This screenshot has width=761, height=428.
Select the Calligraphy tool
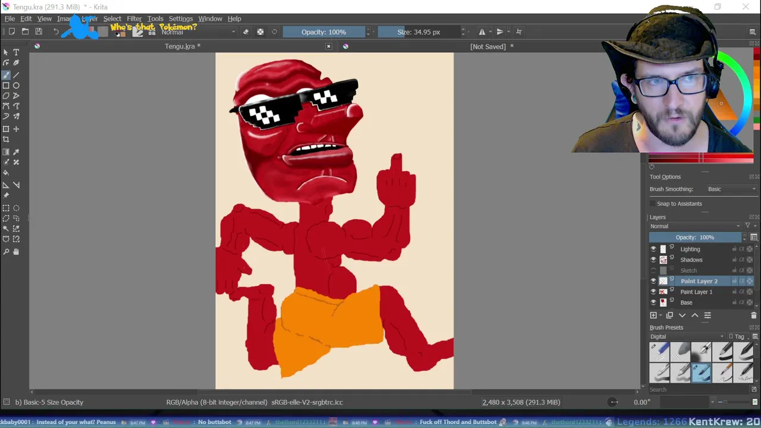point(16,63)
